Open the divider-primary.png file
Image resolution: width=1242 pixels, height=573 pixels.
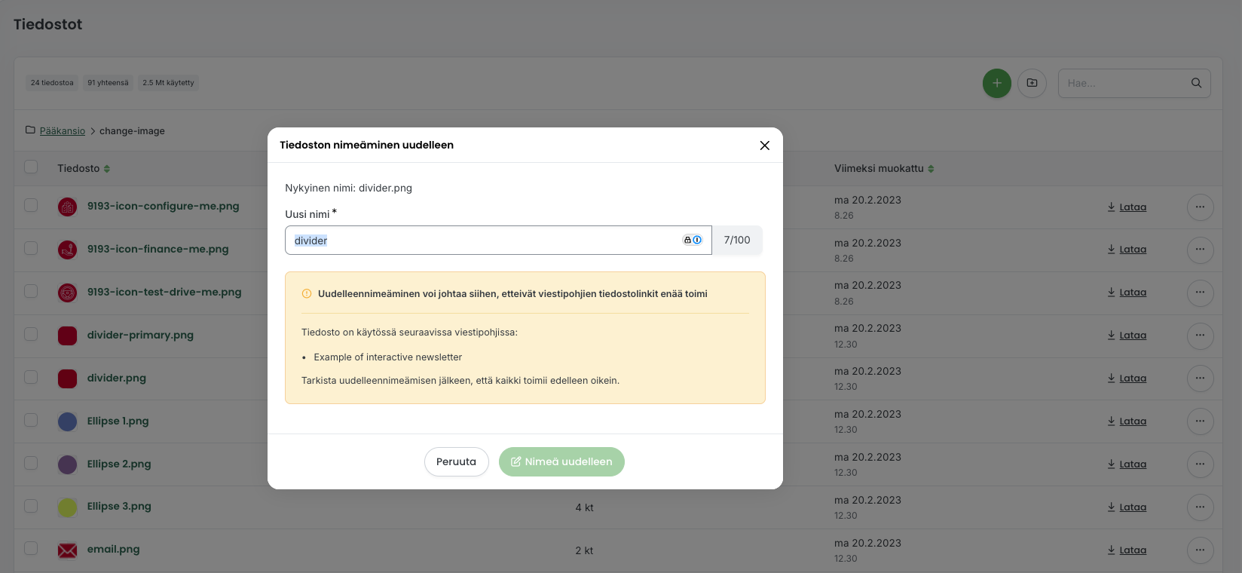point(140,335)
